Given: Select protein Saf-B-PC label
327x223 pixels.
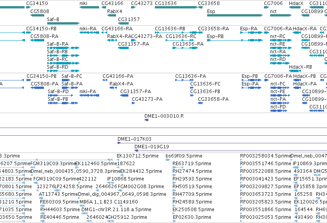Looking at the screenshot, I should pyautogui.click(x=72, y=76).
